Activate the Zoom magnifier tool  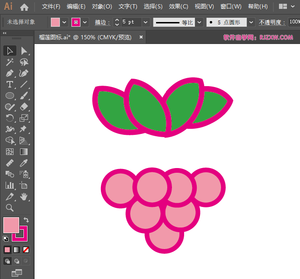pos(10,208)
